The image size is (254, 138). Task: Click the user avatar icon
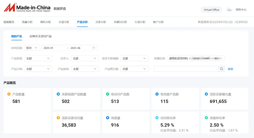point(229,10)
